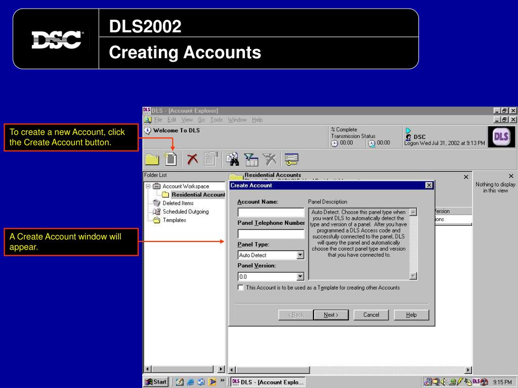Screen dimensions: 518x388
Task: Click the binoculars Find accounts icon
Action: tap(233, 159)
